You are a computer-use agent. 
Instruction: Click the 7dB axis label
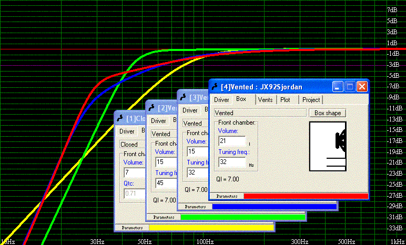click(392, 10)
